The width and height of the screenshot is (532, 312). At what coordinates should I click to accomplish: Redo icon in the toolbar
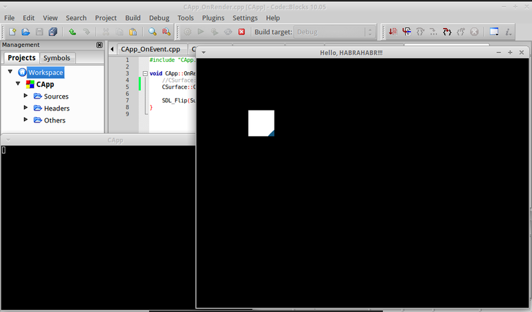click(x=86, y=32)
